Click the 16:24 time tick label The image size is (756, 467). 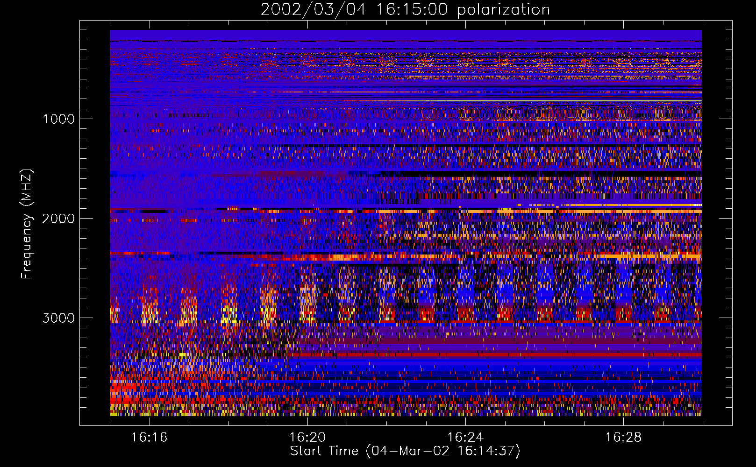point(465,438)
